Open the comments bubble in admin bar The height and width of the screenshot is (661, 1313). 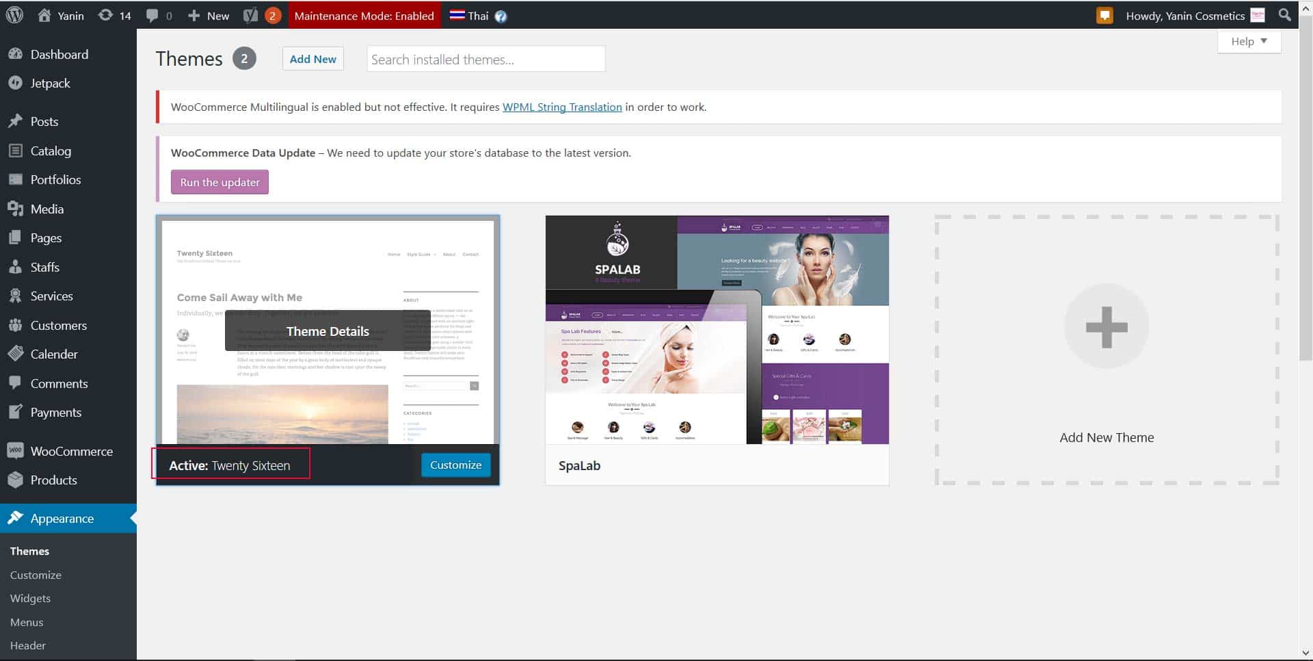point(152,16)
